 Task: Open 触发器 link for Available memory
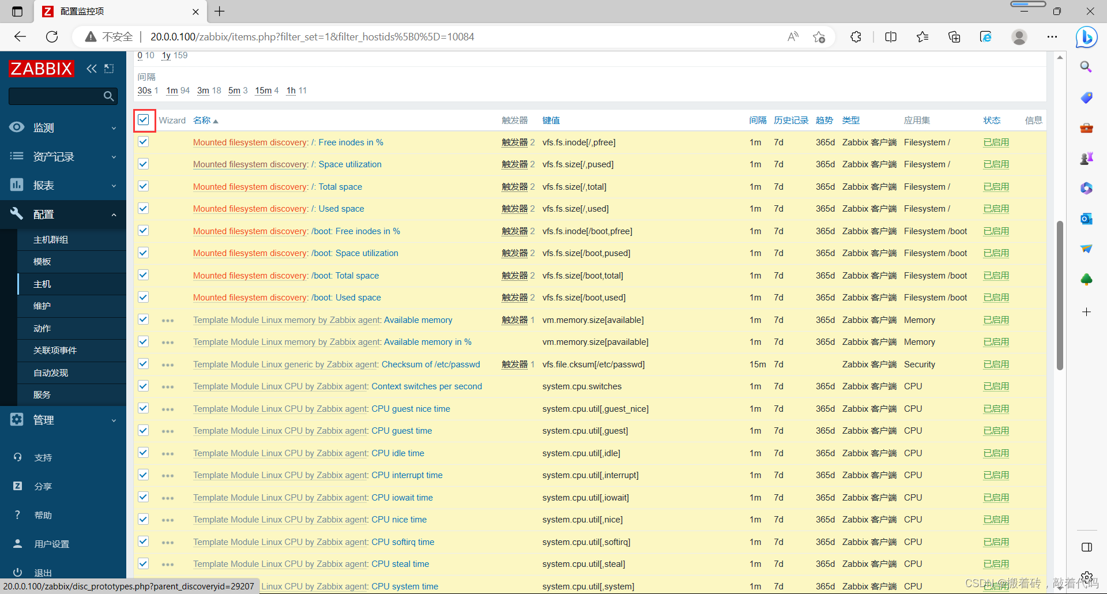click(x=514, y=320)
